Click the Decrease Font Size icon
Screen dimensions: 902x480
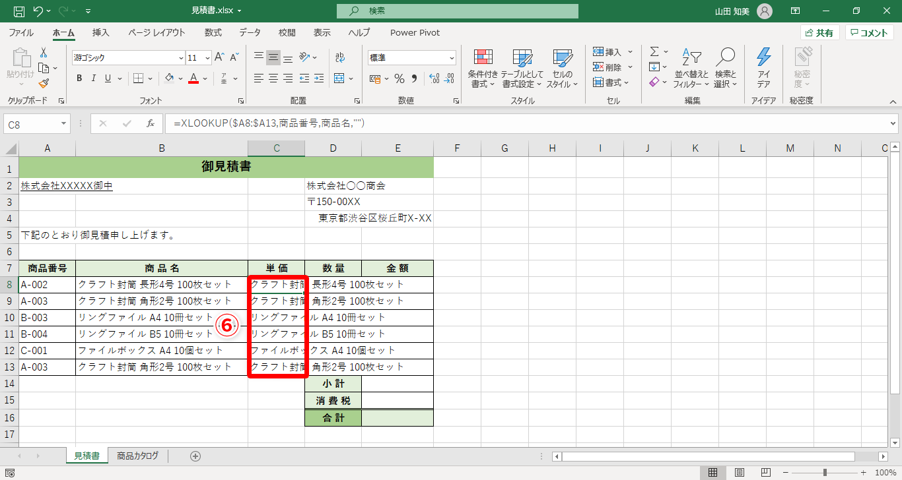(234, 57)
